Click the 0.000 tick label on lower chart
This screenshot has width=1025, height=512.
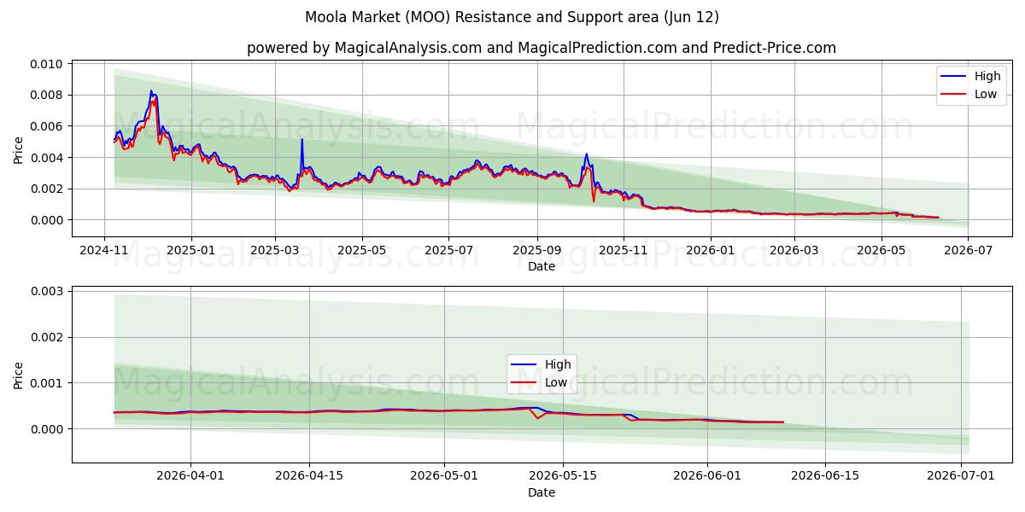click(x=47, y=429)
